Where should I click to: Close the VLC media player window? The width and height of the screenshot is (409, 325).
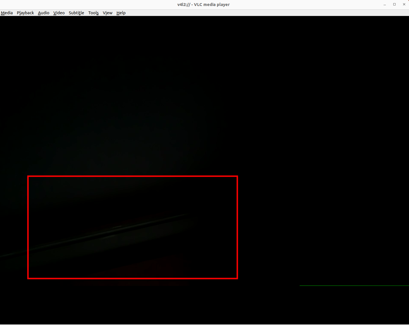[x=404, y=5]
